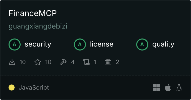The image size is (191, 100).
Task: Click the star count 10
Action: click(x=48, y=62)
